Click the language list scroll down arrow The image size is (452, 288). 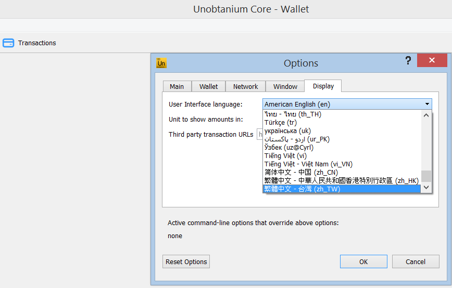tap(426, 187)
